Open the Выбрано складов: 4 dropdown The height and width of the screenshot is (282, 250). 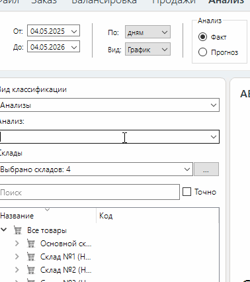pyautogui.click(x=96, y=169)
